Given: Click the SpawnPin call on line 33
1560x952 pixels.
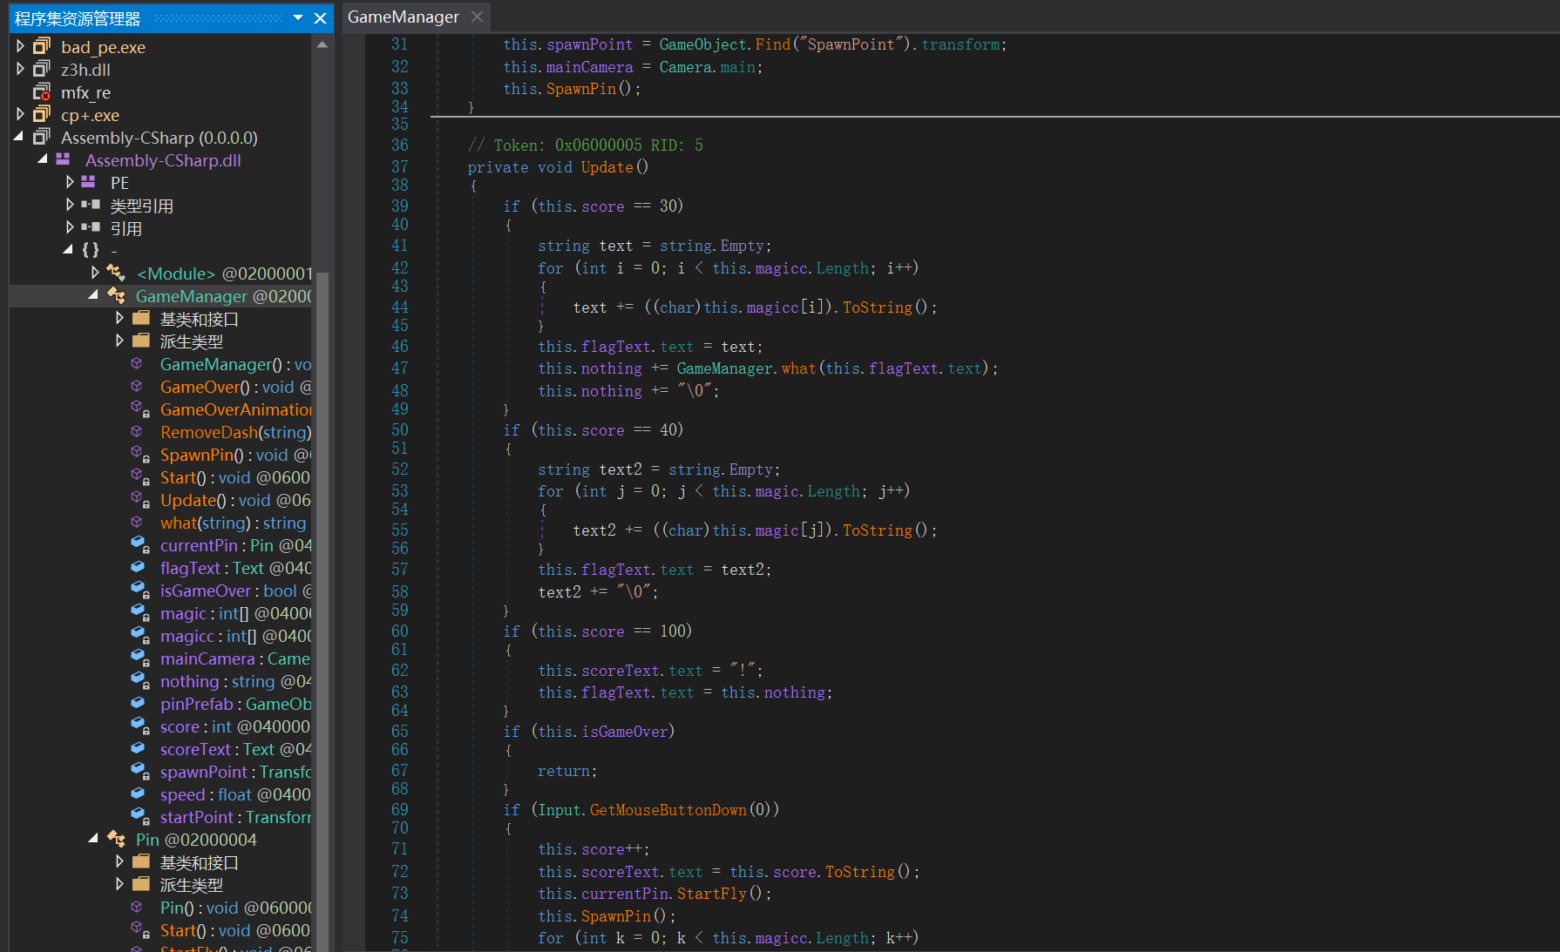Looking at the screenshot, I should (x=580, y=88).
